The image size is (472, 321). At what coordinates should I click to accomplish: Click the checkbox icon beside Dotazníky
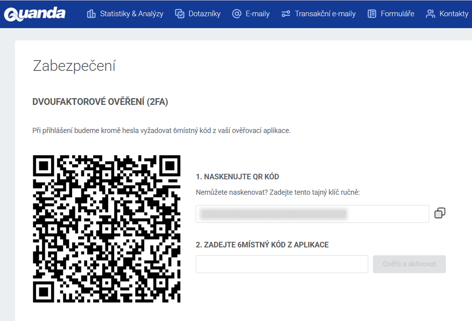click(180, 14)
